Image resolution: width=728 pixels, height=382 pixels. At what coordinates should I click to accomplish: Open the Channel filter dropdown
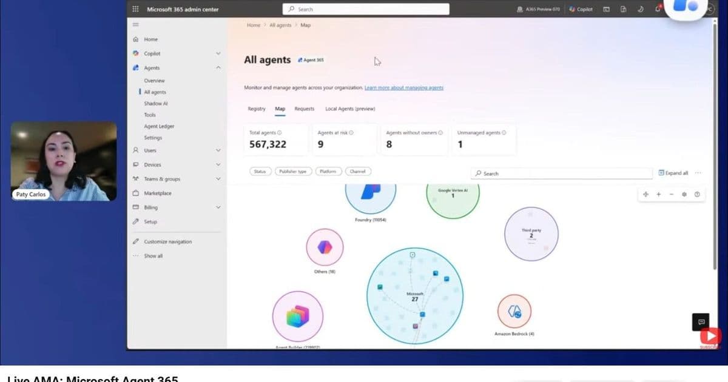coord(358,172)
